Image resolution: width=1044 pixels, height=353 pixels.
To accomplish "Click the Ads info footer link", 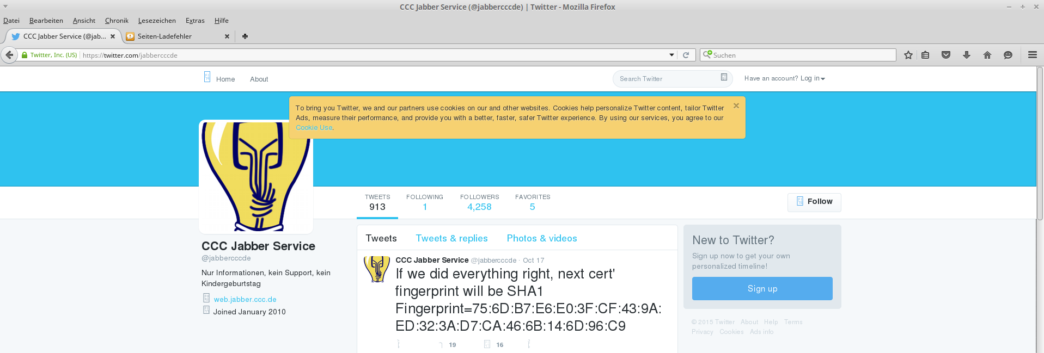I will coord(761,332).
